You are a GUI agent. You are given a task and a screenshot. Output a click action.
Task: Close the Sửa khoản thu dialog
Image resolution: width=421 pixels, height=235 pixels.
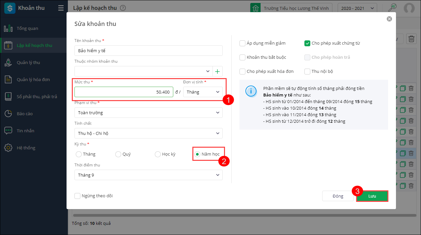click(x=389, y=19)
